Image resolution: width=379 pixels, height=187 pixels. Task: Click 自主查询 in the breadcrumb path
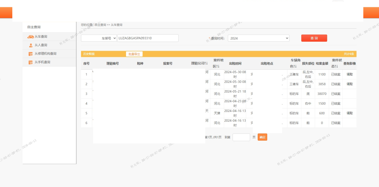coord(100,25)
